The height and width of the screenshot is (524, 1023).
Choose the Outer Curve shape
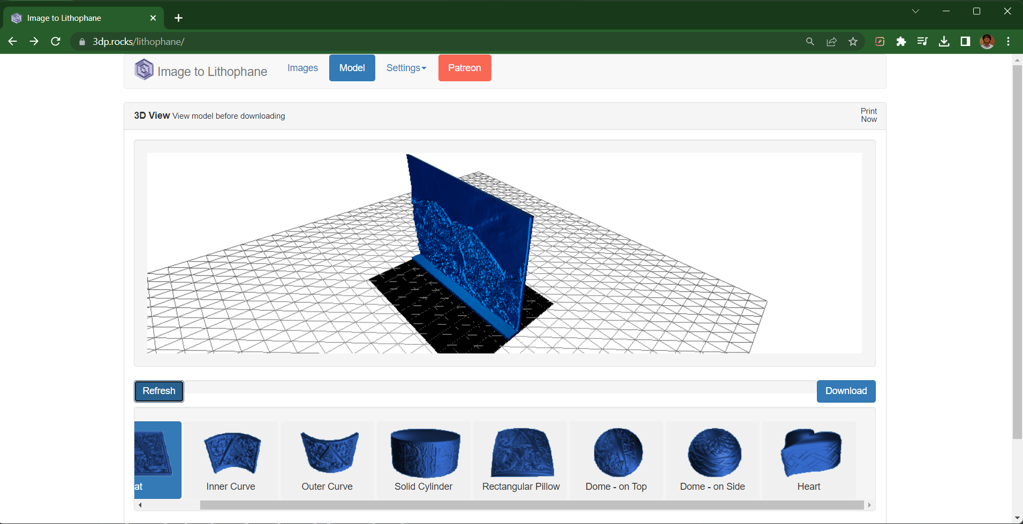(327, 460)
